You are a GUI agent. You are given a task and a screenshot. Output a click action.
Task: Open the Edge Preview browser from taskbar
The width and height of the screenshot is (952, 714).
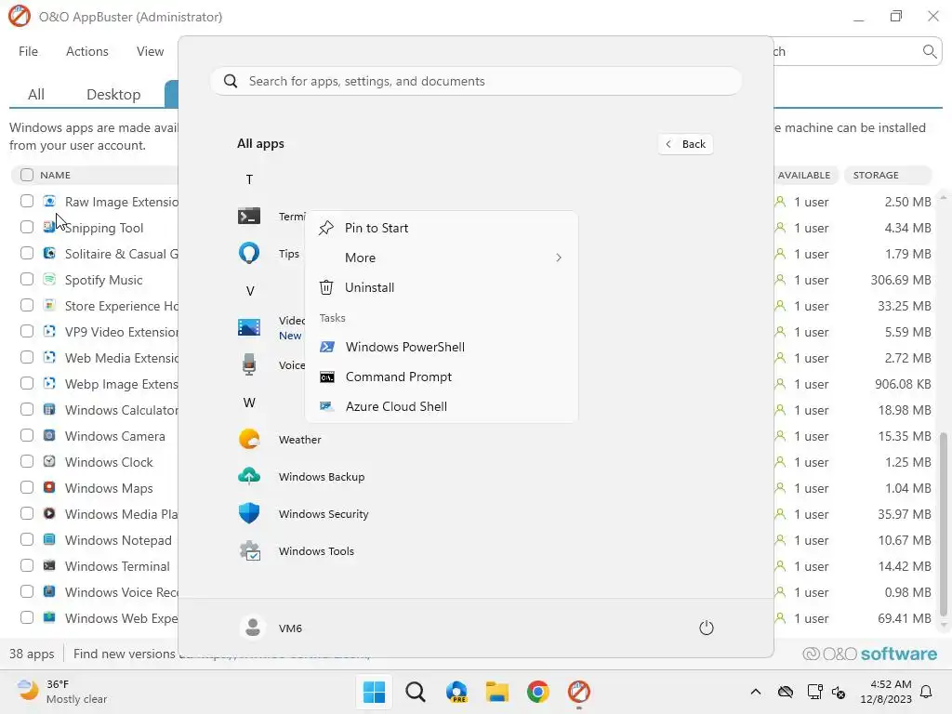[x=456, y=692]
